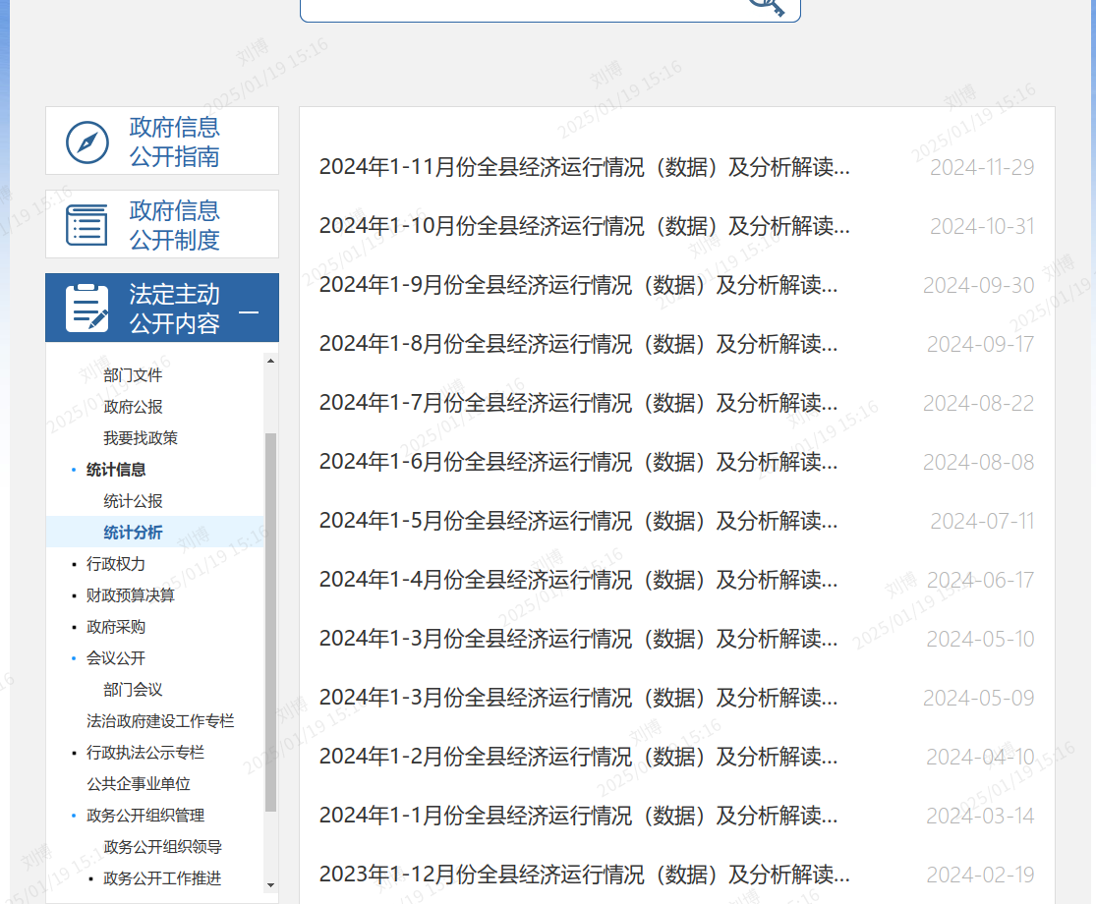
Task: Click the date 2024-09-30
Action: (979, 285)
